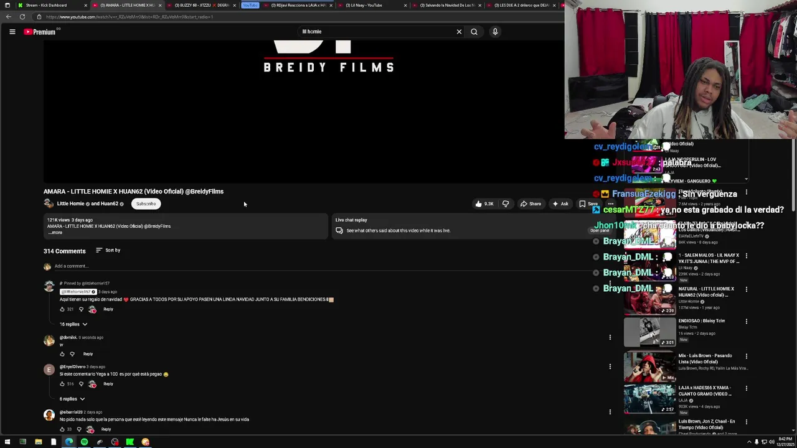
Task: Expand the 16 replies thread
Action: coord(73,324)
